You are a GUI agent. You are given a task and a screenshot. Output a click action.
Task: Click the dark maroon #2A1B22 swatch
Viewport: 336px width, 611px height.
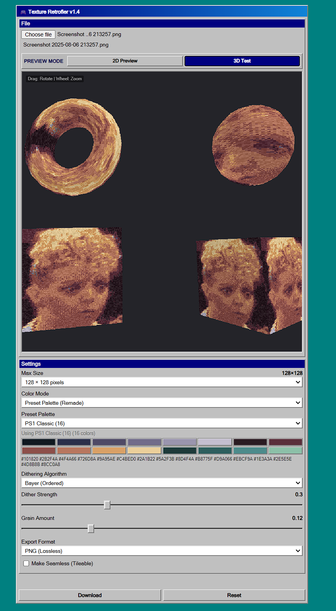250,442
